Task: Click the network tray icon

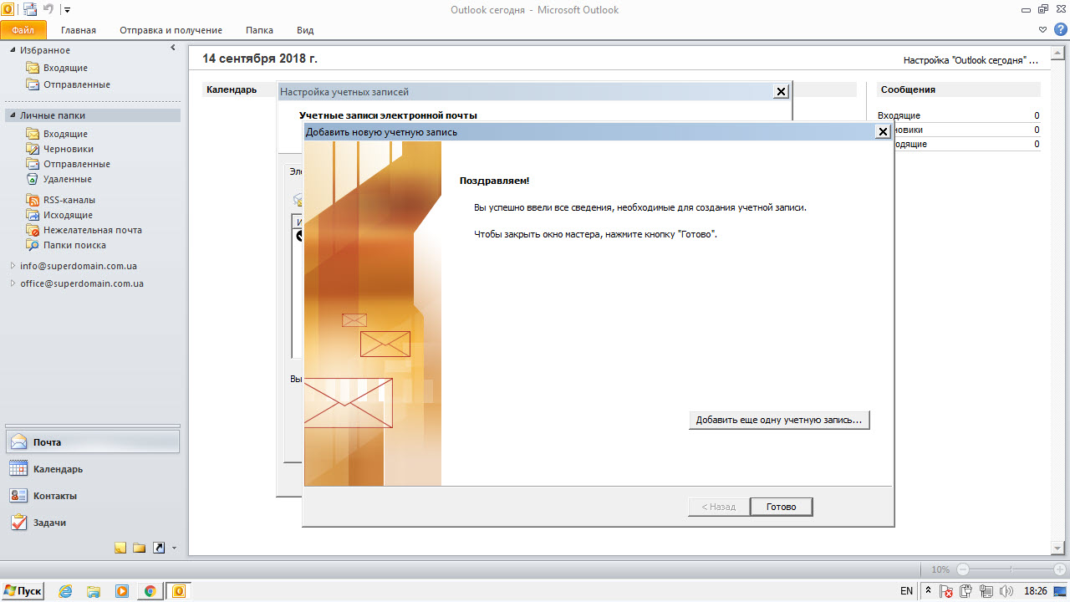Action: pyautogui.click(x=986, y=591)
